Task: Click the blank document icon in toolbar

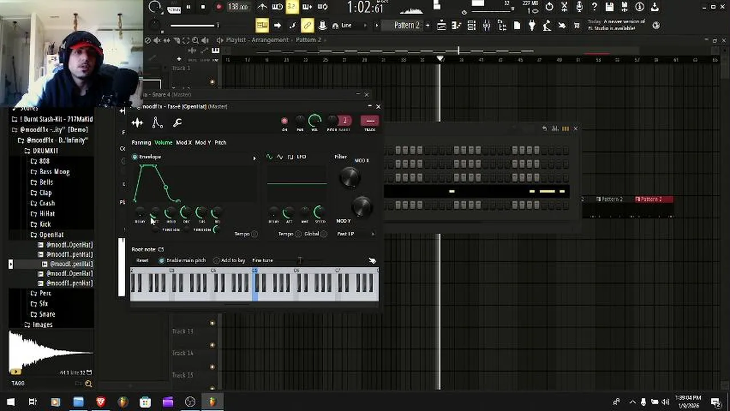Action: pyautogui.click(x=516, y=25)
